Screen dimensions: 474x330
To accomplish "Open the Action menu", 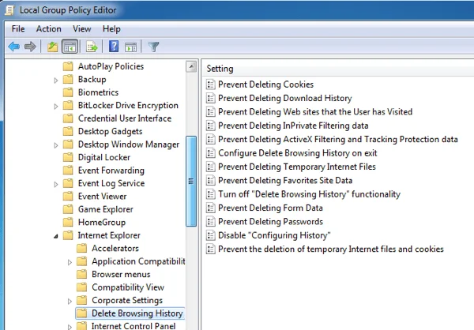I will point(48,29).
